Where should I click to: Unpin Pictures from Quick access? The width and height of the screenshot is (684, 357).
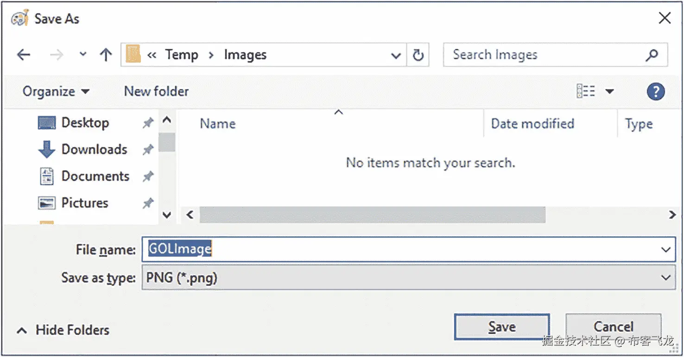click(147, 202)
